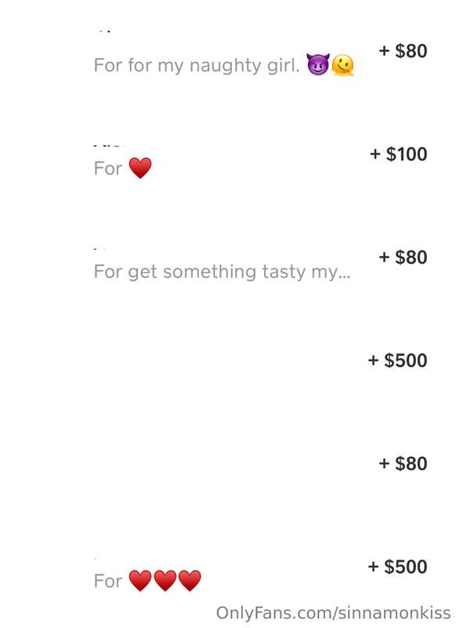Image resolution: width=456 pixels, height=628 pixels.
Task: Click the melting face emoji
Action: (x=343, y=65)
